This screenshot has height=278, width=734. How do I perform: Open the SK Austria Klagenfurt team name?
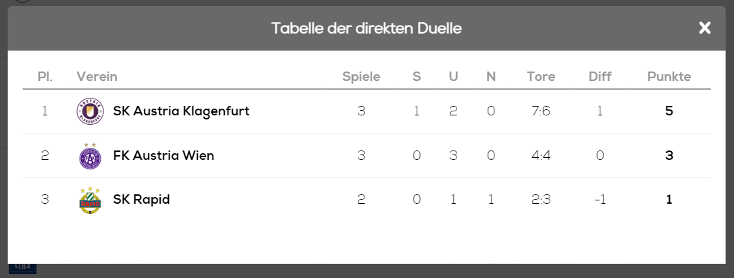click(x=181, y=111)
